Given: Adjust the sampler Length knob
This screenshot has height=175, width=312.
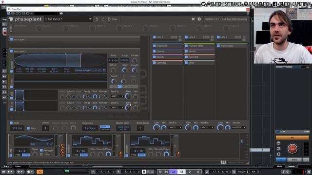Looking at the screenshot, I should (x=135, y=70).
